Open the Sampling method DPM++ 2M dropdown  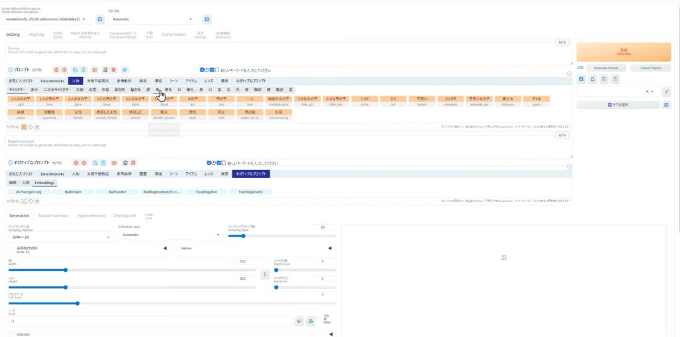click(61, 236)
